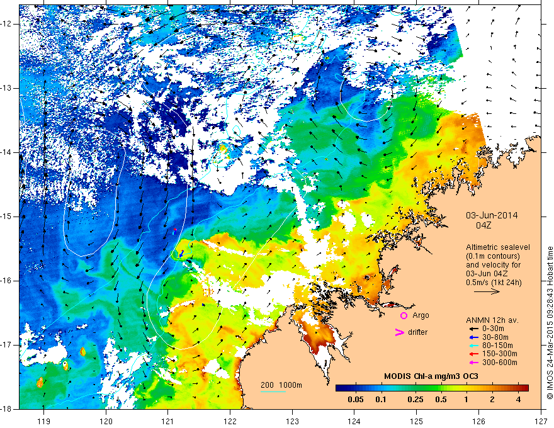Click latitude axis label -15

click(6, 217)
